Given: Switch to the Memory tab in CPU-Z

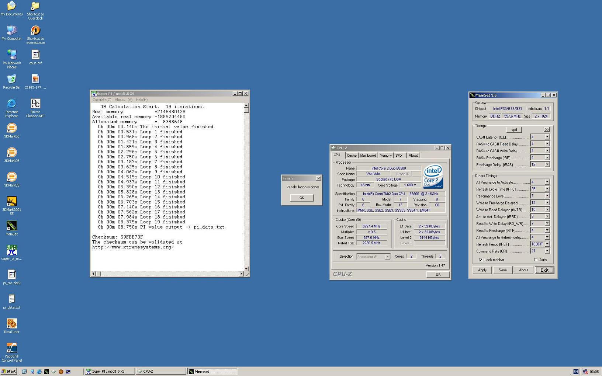Looking at the screenshot, I should click(x=385, y=156).
